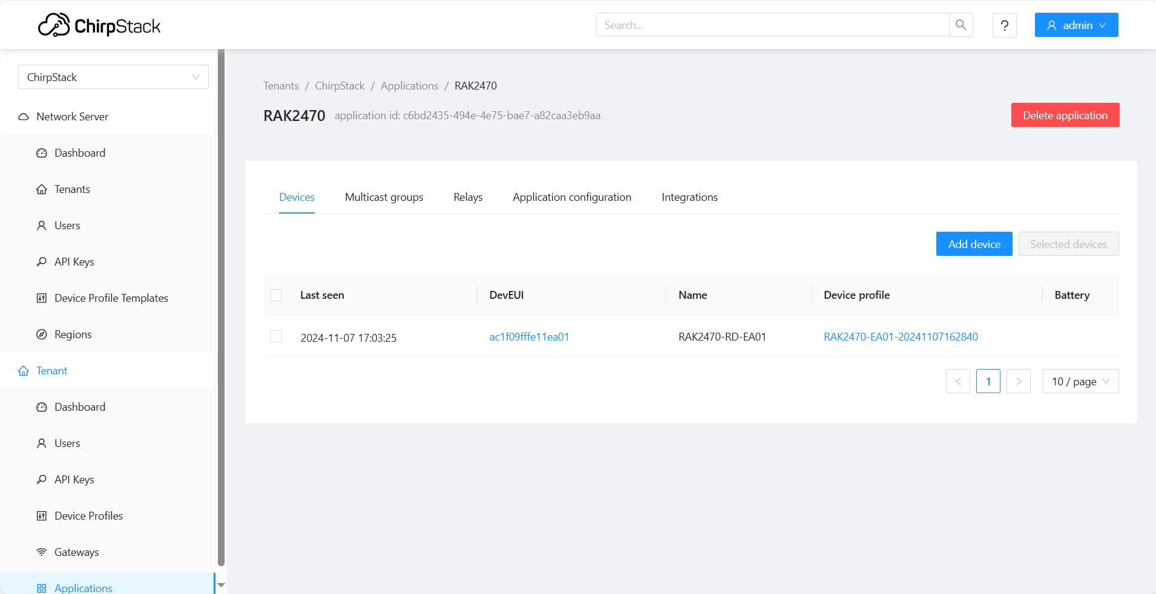Click the Selected devices button
1156x594 pixels.
[1069, 244]
